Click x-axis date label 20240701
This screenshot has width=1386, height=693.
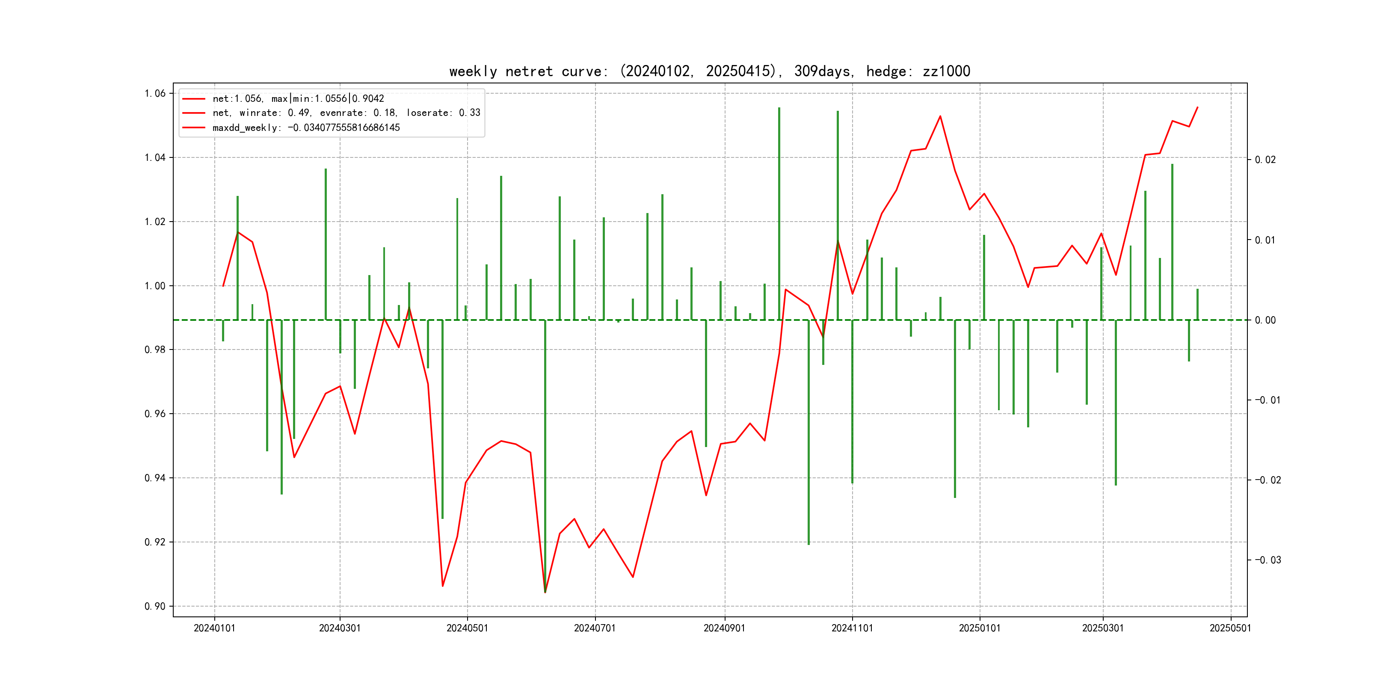point(595,628)
